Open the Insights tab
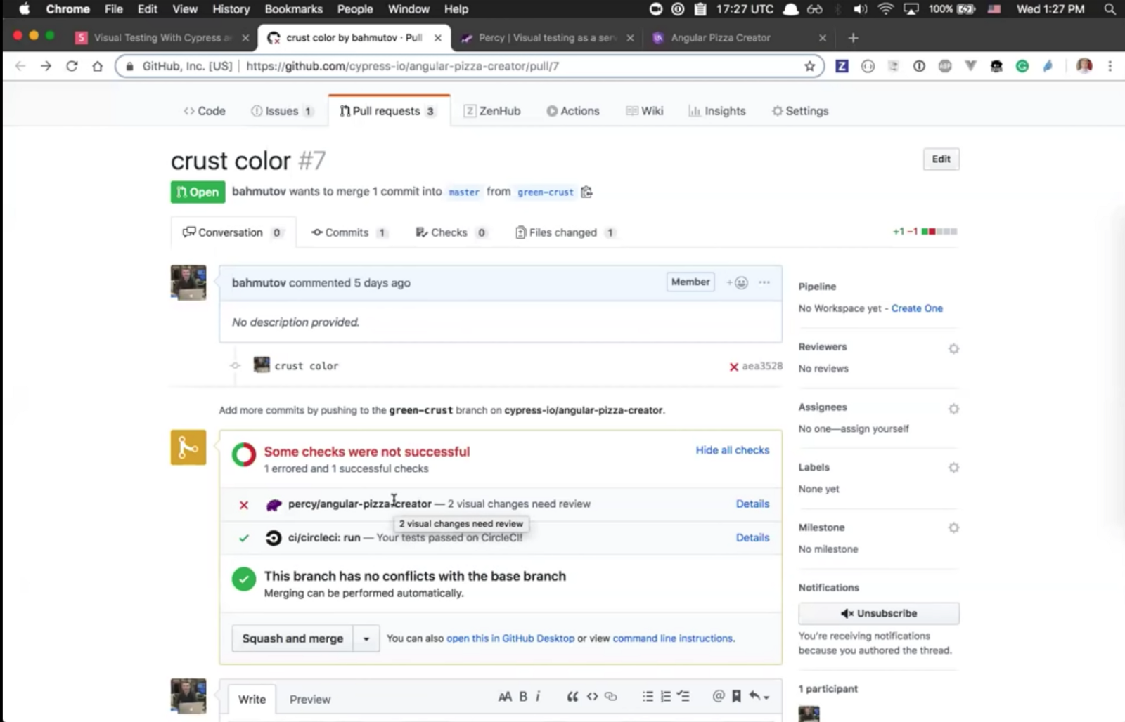The width and height of the screenshot is (1125, 722). 717,111
